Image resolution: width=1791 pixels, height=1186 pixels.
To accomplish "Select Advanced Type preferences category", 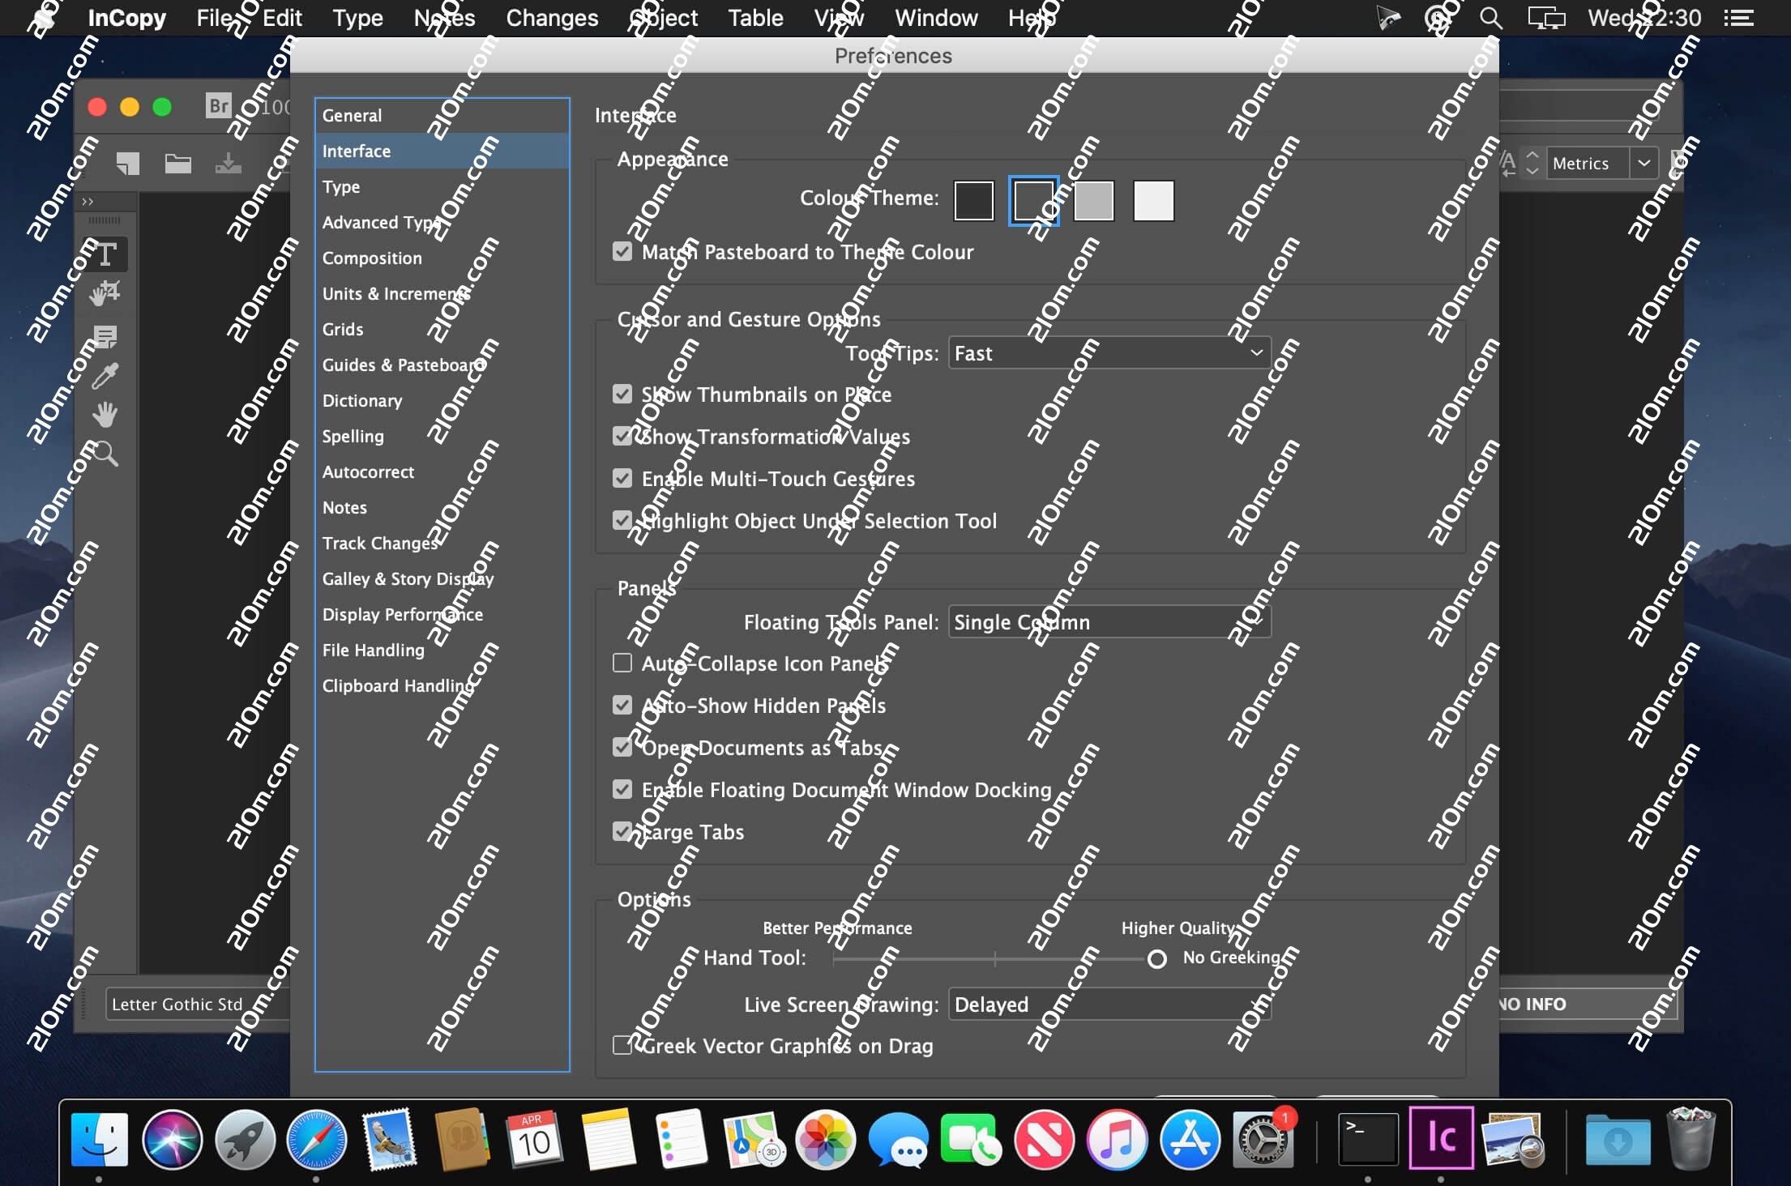I will (x=442, y=222).
